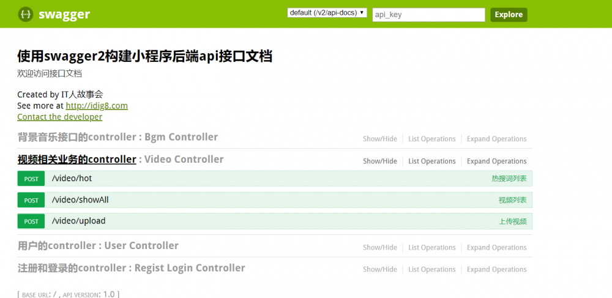Click Show/Hide for Video Controller
Screen dimensions: 612x298
point(380,161)
